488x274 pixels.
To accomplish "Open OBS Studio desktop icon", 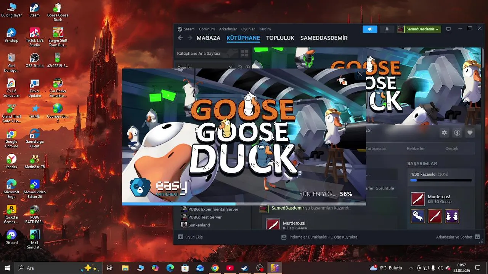I will (34, 60).
